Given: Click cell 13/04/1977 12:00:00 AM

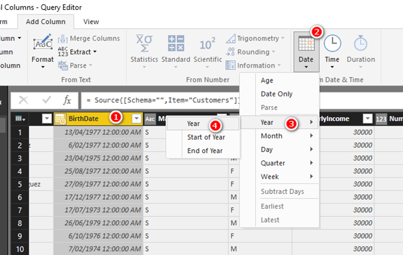Looking at the screenshot, I should coord(98,132).
